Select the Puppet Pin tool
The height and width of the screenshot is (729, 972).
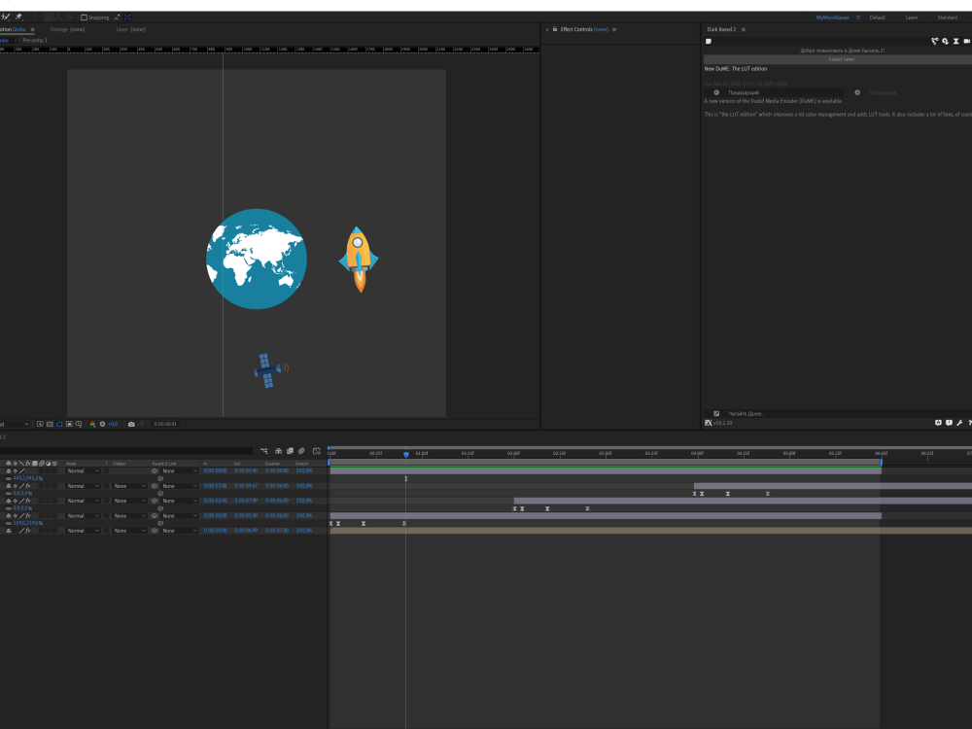coord(18,17)
